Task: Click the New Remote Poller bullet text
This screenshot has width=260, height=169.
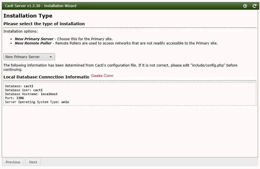Action: click(x=33, y=43)
